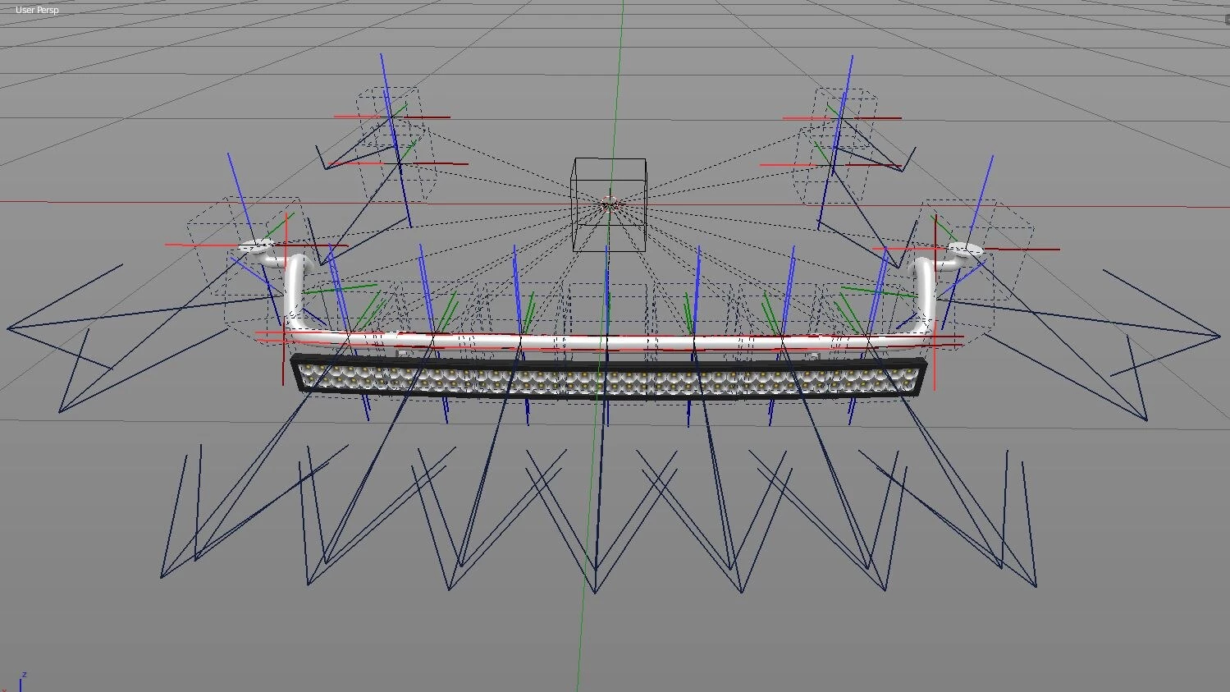Select the LED light bar mesh
The image size is (1230, 692).
[610, 379]
